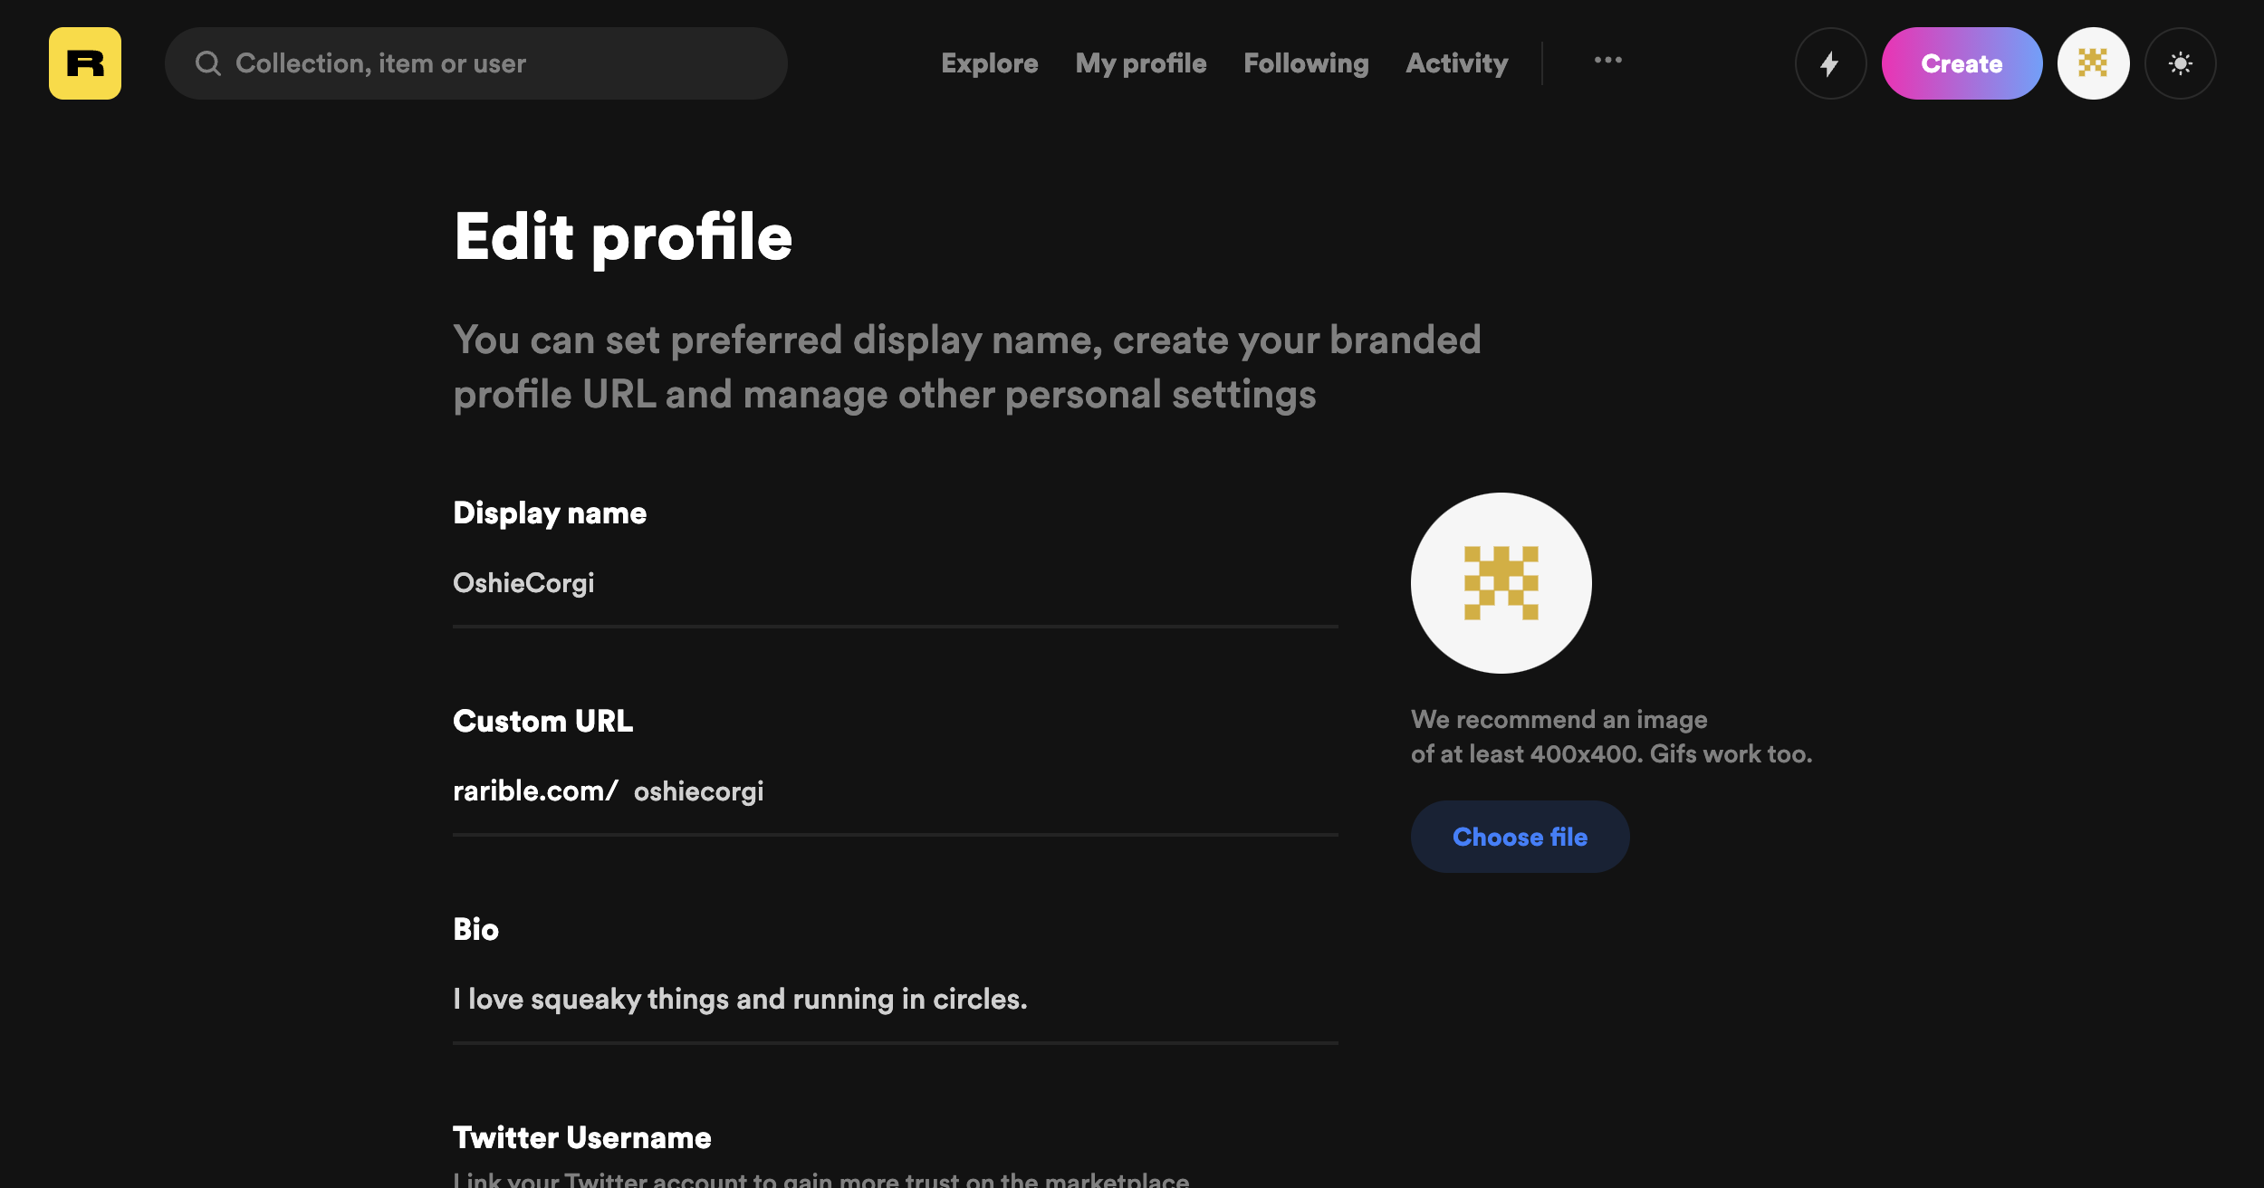Image resolution: width=2264 pixels, height=1188 pixels.
Task: Open the Explore page
Action: (x=989, y=63)
